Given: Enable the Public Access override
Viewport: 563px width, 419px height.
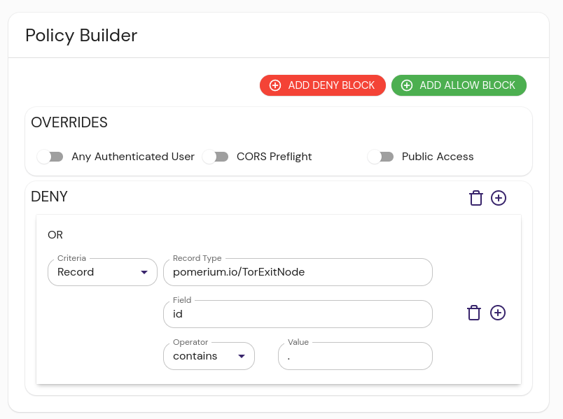Looking at the screenshot, I should pos(381,157).
